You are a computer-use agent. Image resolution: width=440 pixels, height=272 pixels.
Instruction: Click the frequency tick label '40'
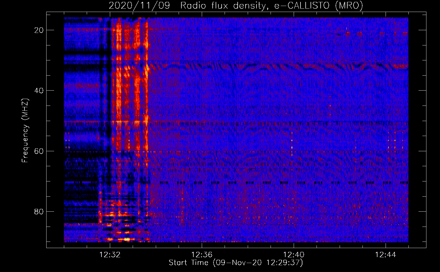pyautogui.click(x=39, y=90)
